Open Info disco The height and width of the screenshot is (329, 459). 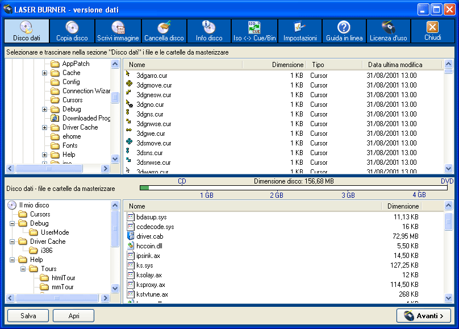[209, 31]
